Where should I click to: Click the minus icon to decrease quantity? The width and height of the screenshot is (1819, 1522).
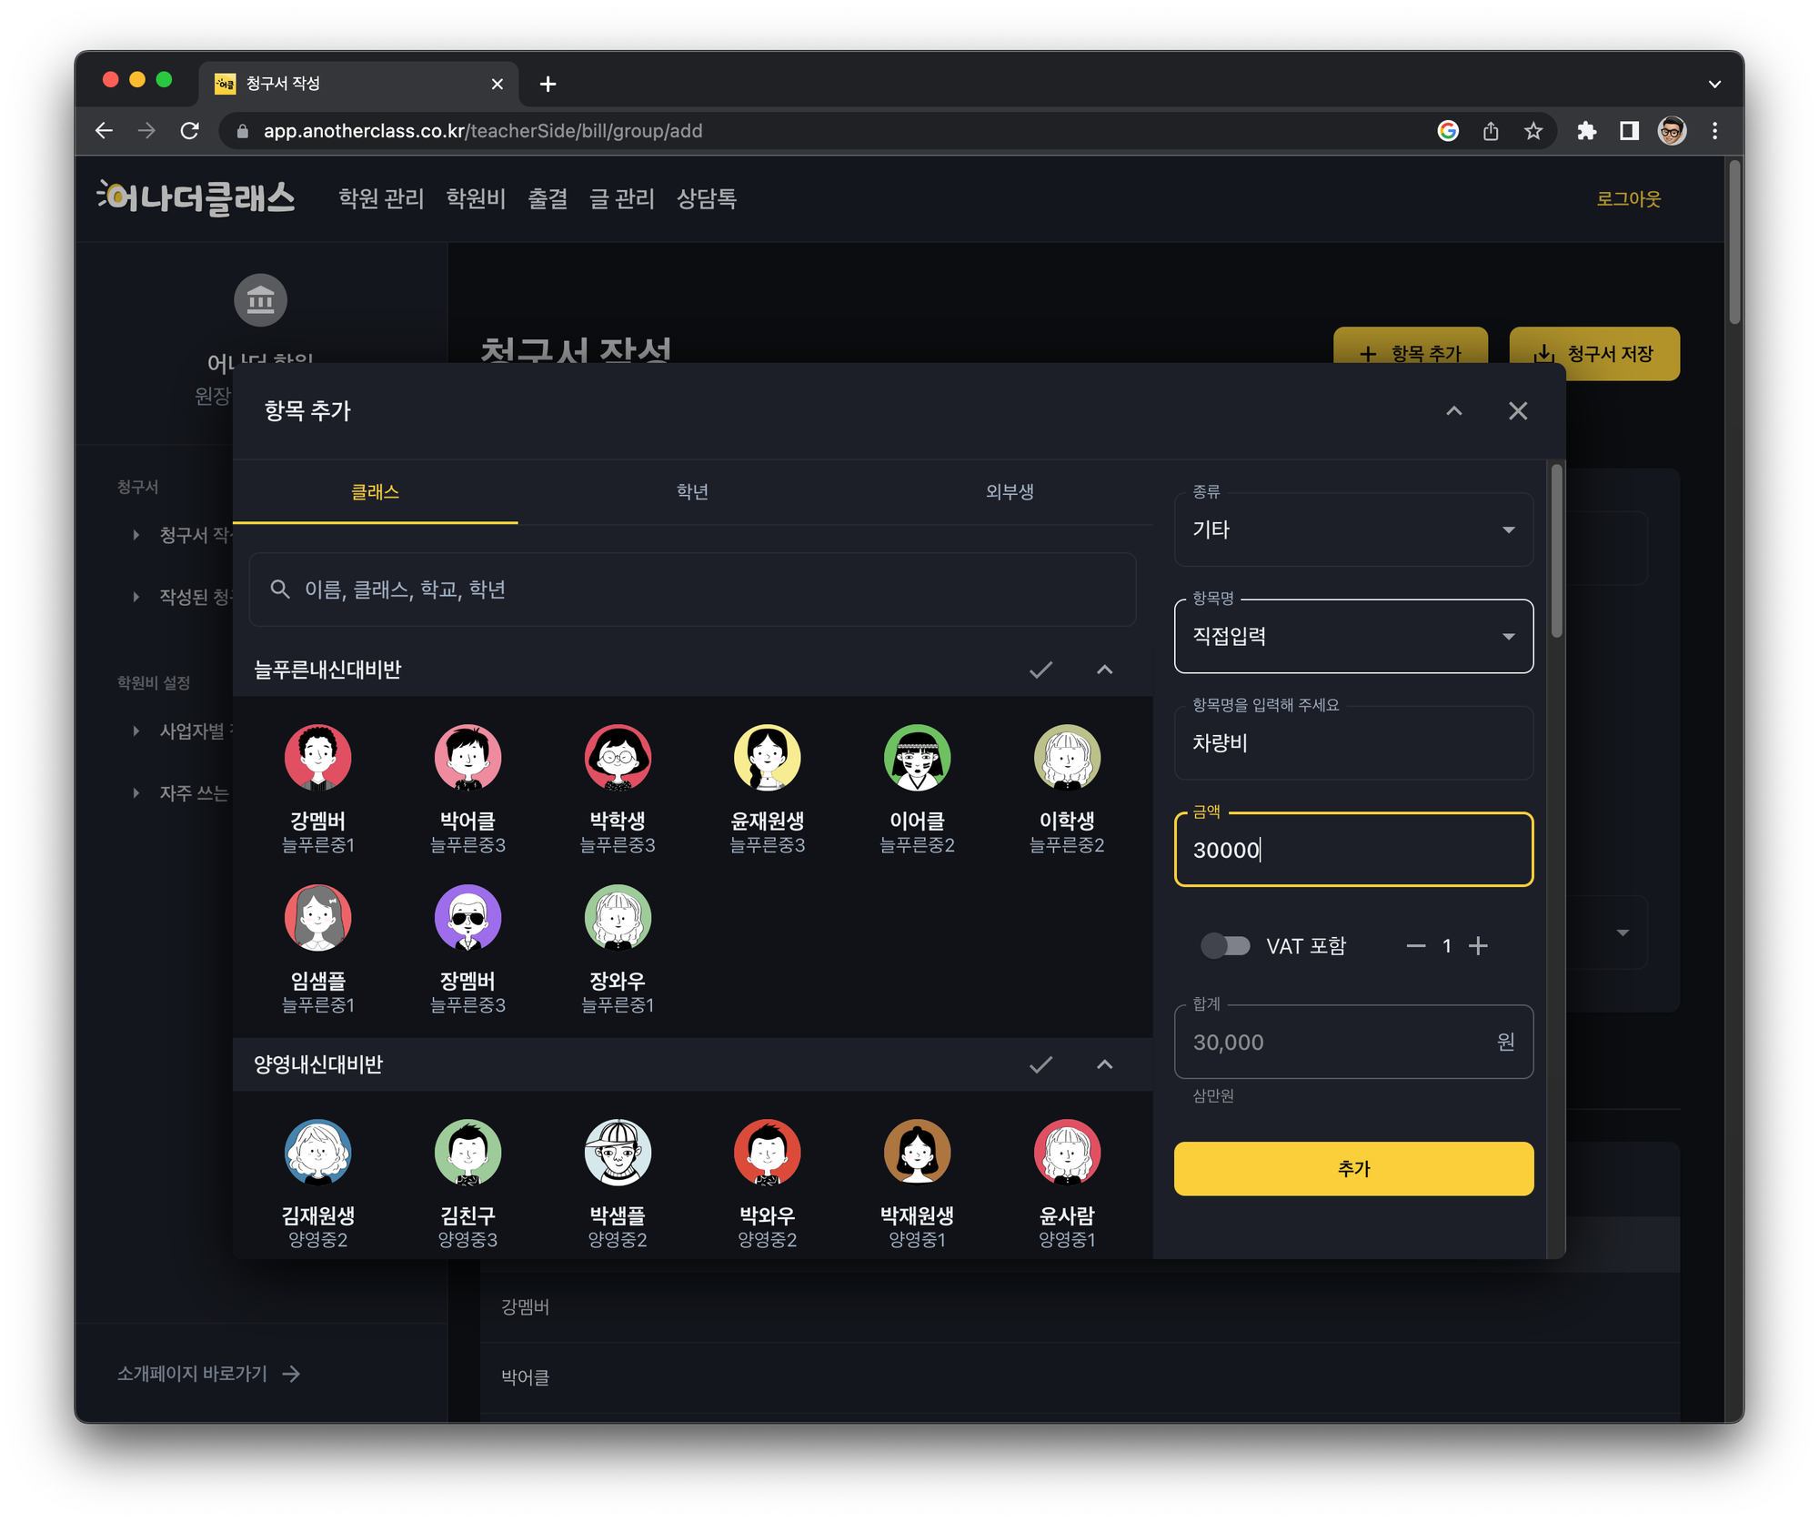(x=1416, y=946)
